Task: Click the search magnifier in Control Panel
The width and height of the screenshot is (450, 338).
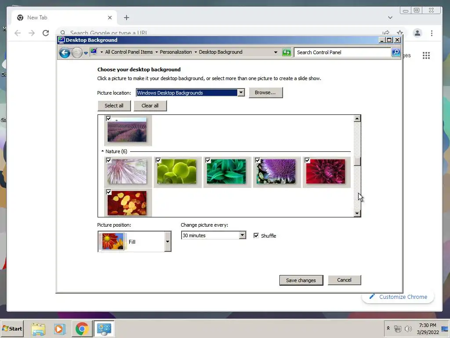Action: (396, 52)
